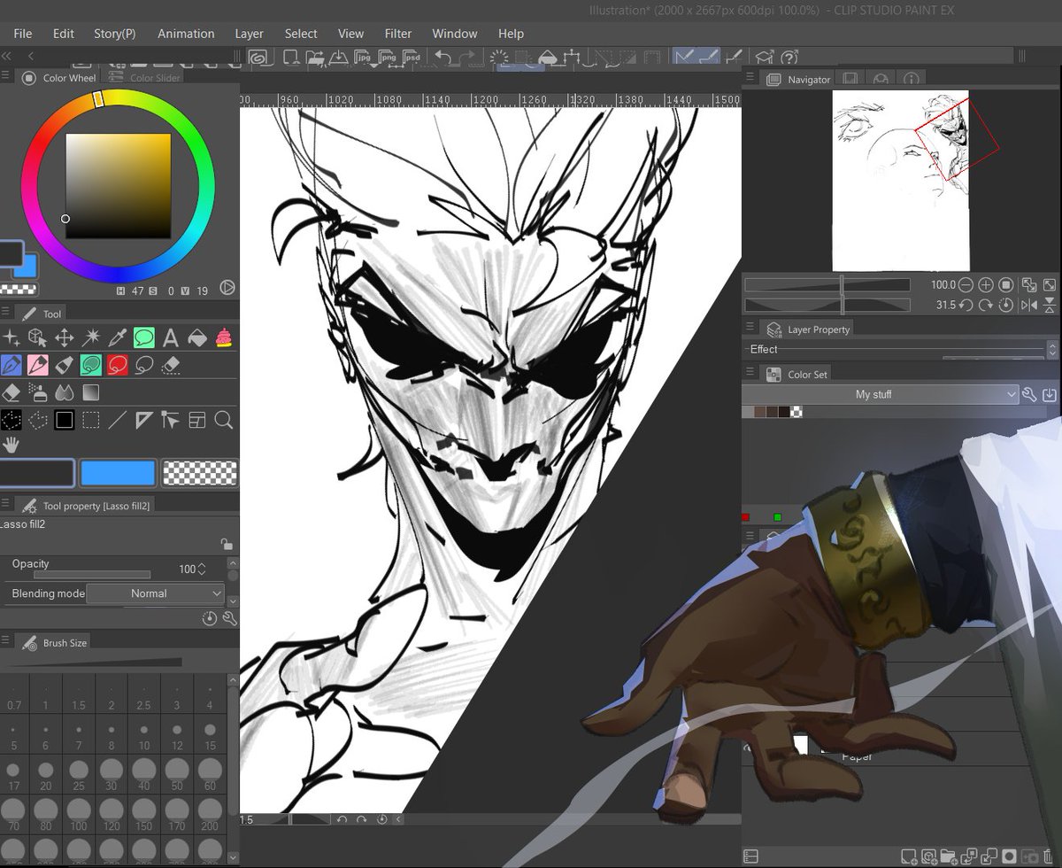This screenshot has width=1062, height=868.
Task: Select the pink Pencil tool
Action: 37,365
